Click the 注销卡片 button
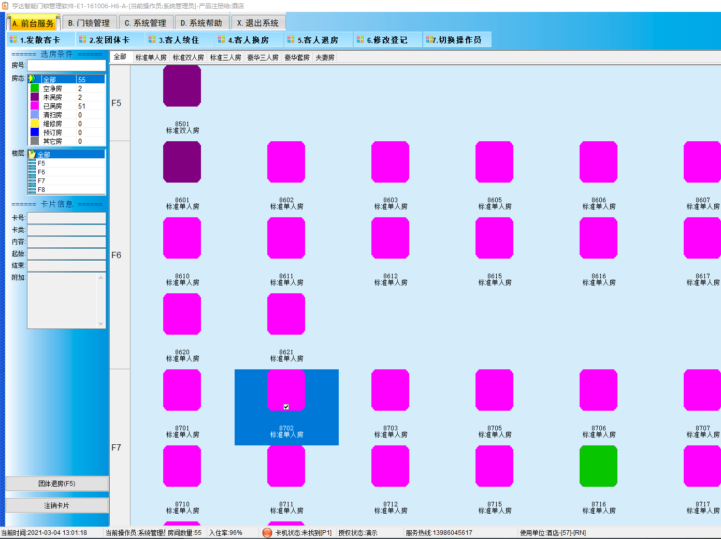 (57, 505)
